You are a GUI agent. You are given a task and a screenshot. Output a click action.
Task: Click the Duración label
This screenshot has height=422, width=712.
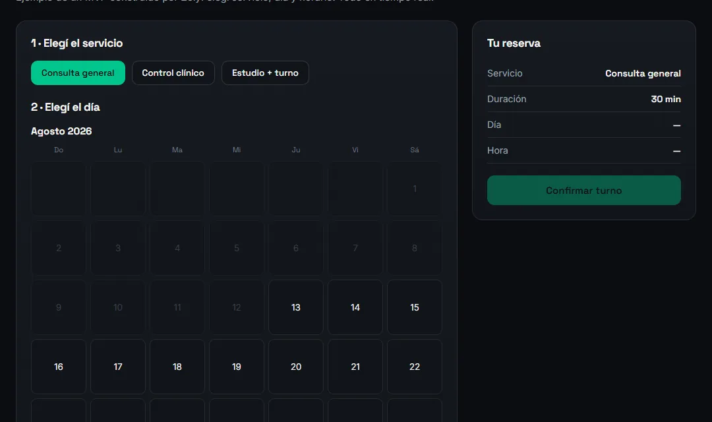click(507, 99)
